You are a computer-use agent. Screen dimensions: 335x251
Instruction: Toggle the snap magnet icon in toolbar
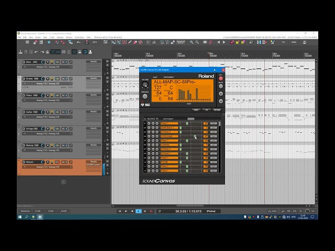pyautogui.click(x=85, y=52)
